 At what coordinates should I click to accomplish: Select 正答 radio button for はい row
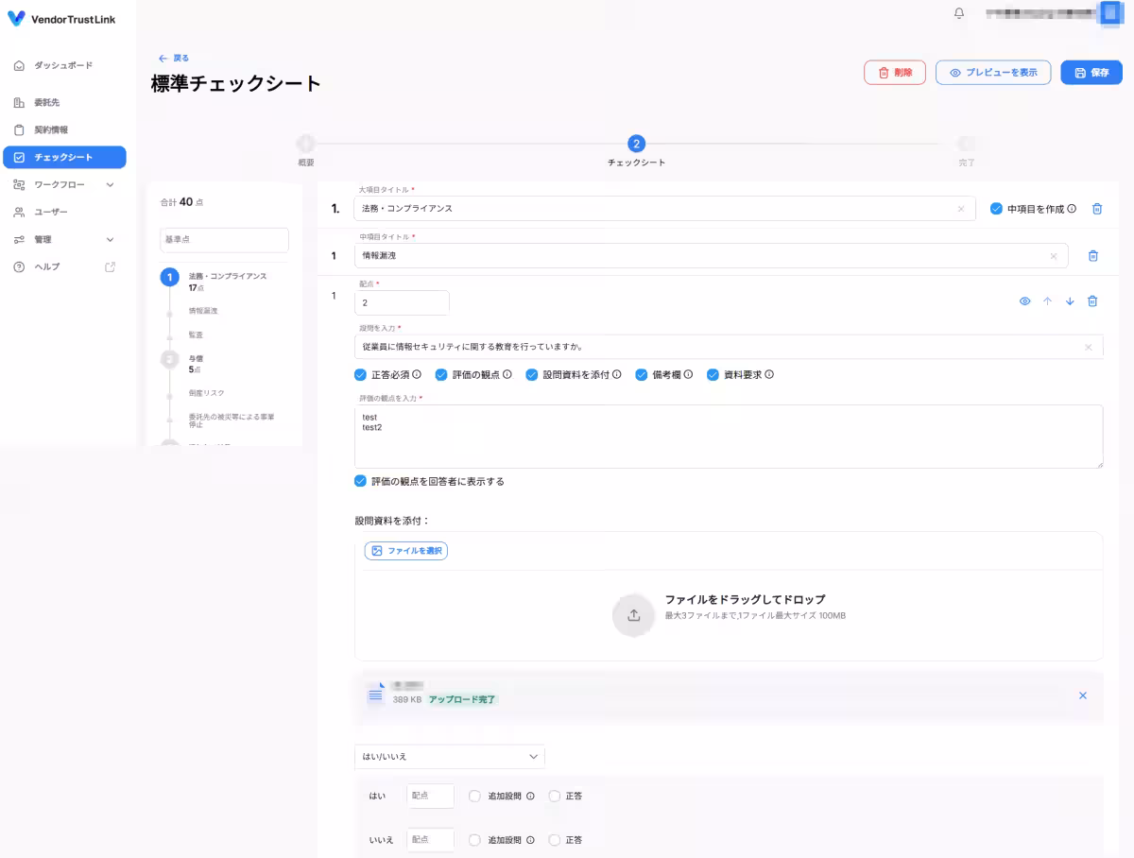(x=554, y=797)
